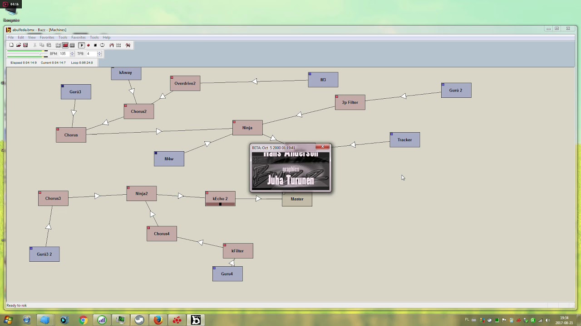The width and height of the screenshot is (581, 326).
Task: Select the Overdrive2 machine box
Action: point(185,83)
